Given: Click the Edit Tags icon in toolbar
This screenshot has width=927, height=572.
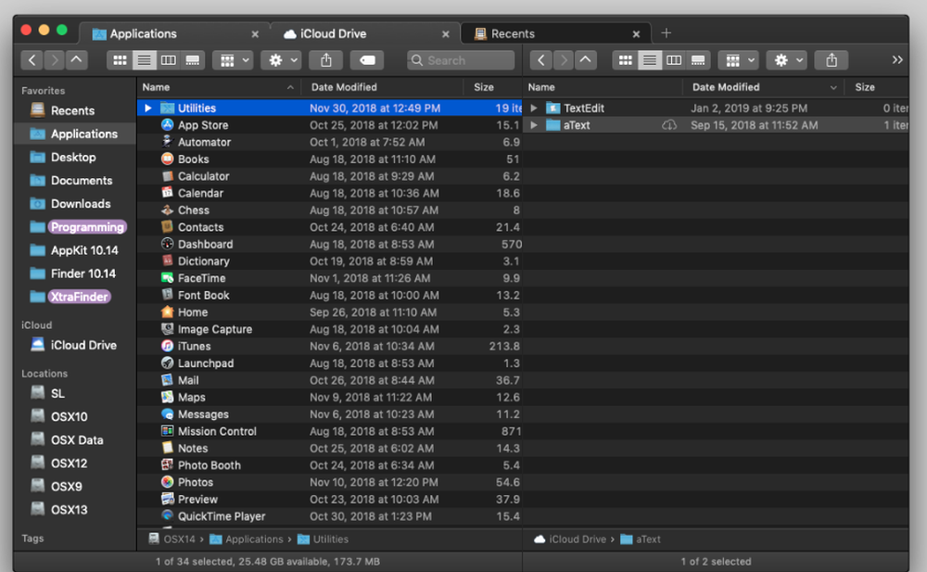Looking at the screenshot, I should click(367, 60).
